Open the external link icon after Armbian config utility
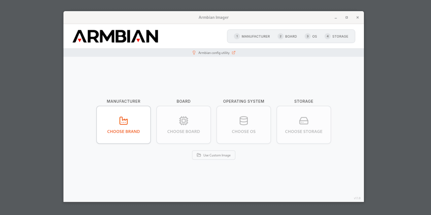Image resolution: width=431 pixels, height=215 pixels. pyautogui.click(x=234, y=53)
